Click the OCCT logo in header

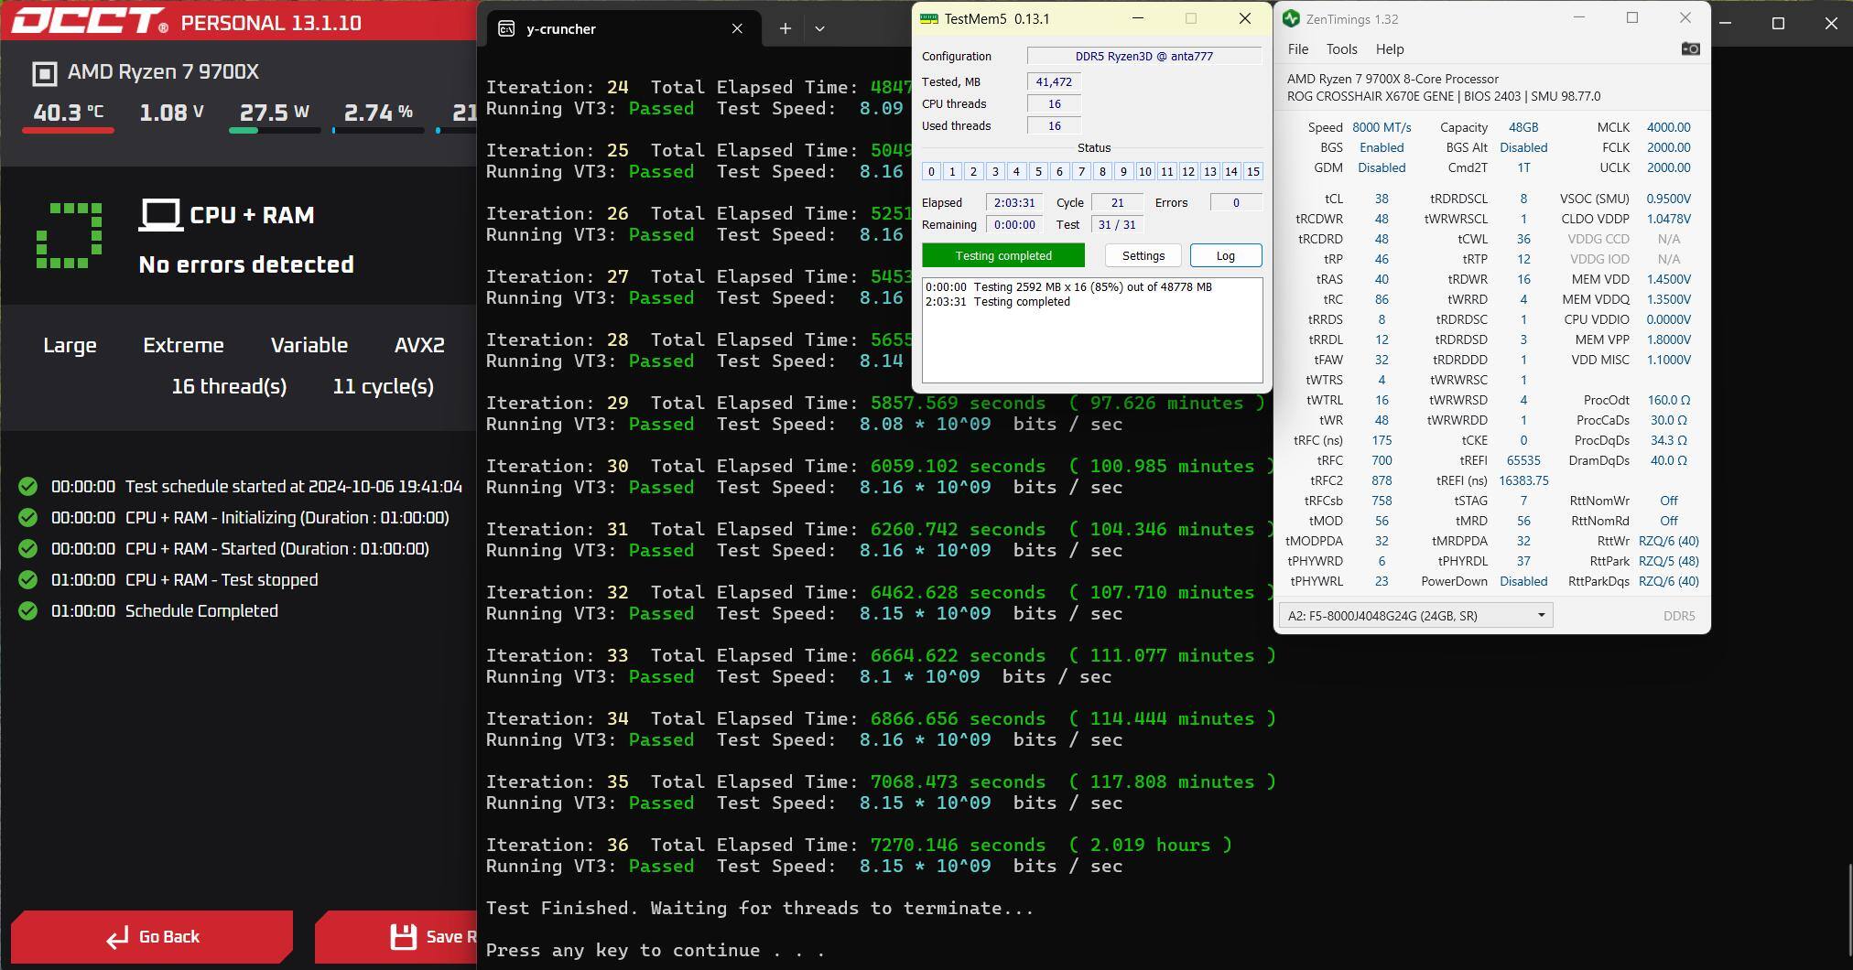[x=89, y=22]
